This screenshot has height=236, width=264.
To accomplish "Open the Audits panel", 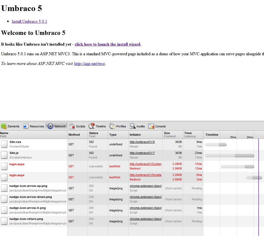I will pos(137,126).
